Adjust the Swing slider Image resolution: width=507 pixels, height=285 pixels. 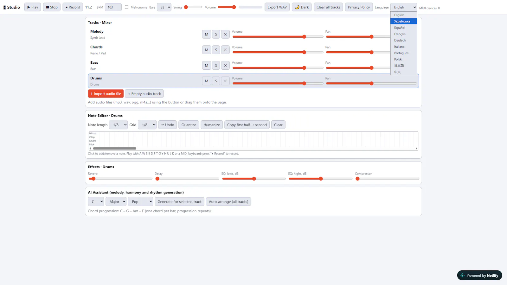tap(193, 7)
